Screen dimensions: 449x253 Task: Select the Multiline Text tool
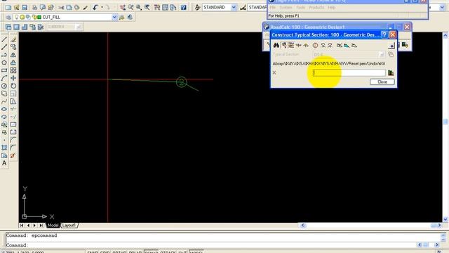(4, 163)
